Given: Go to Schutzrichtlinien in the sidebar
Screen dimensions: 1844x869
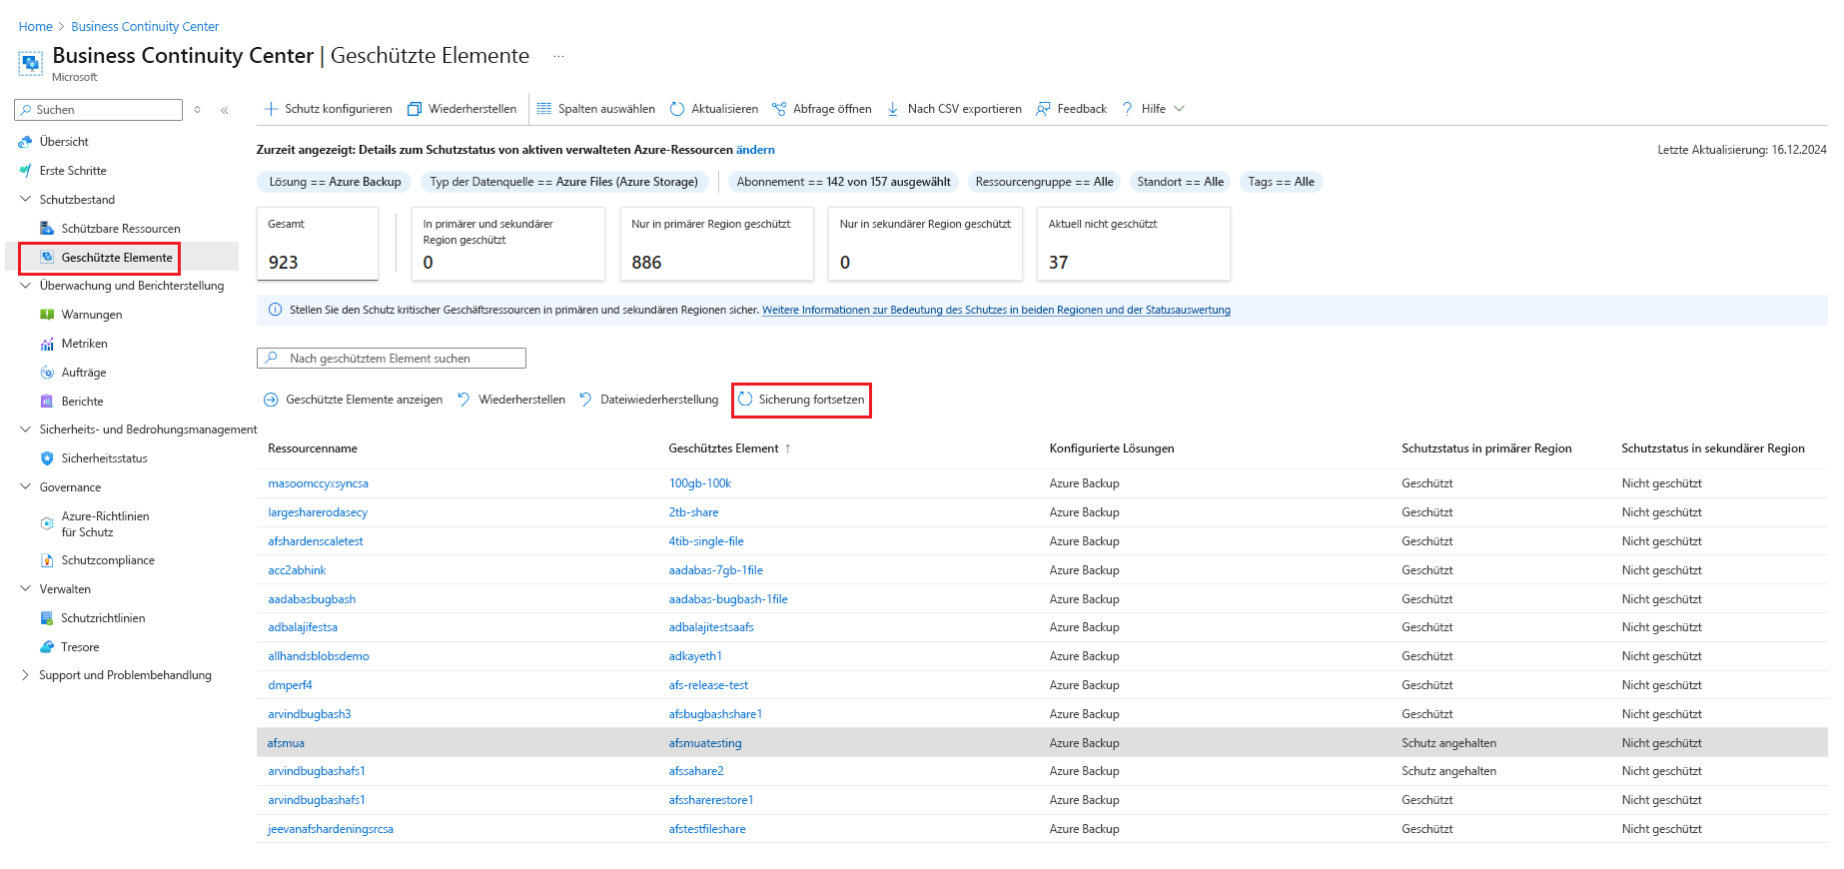Looking at the screenshot, I should coord(103,618).
